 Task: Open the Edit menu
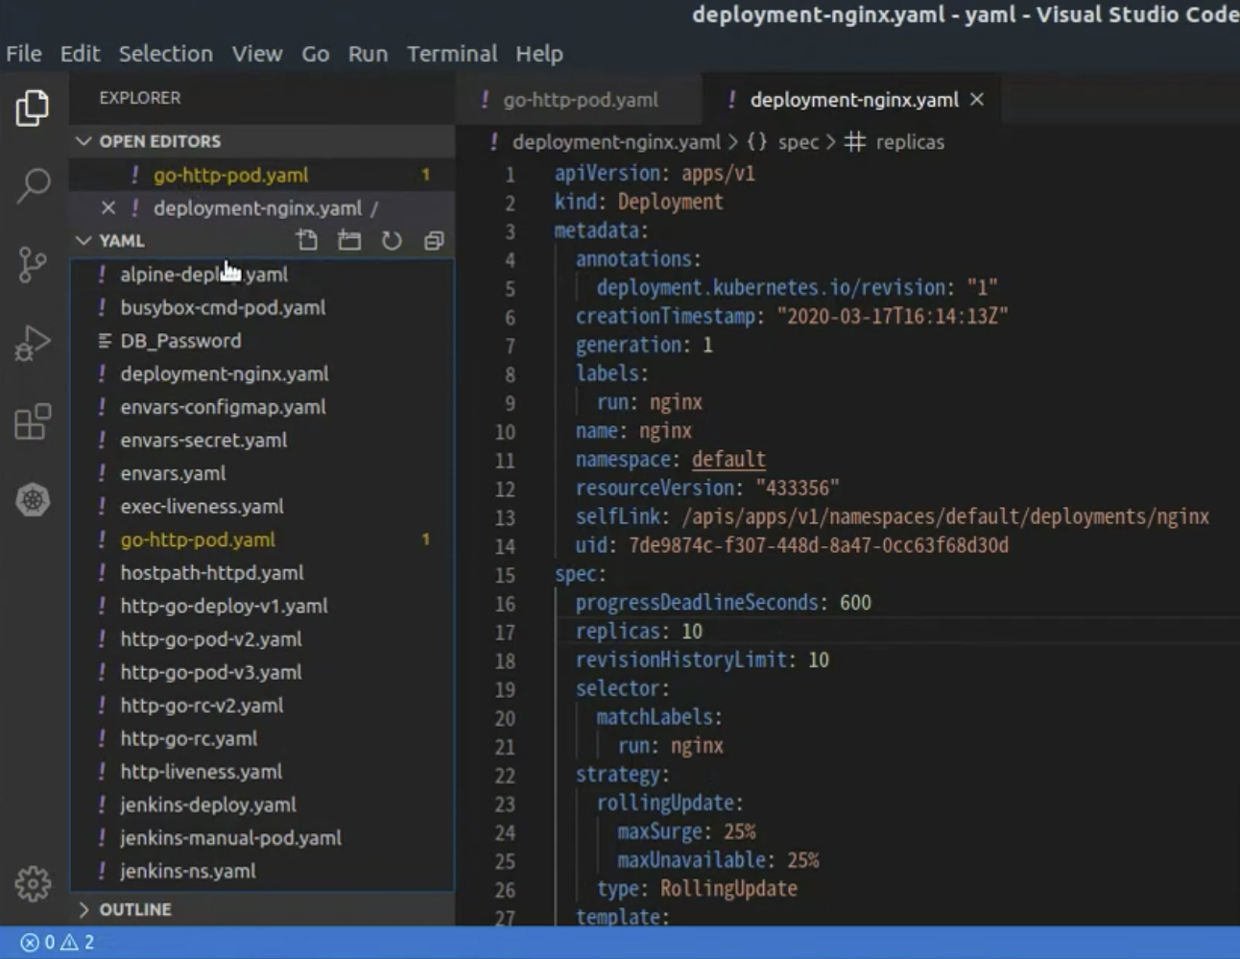point(80,54)
